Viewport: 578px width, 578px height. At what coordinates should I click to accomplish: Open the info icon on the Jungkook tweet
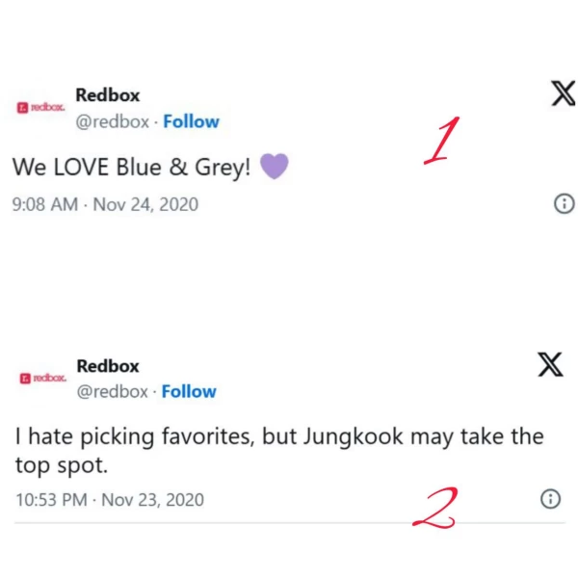(550, 499)
